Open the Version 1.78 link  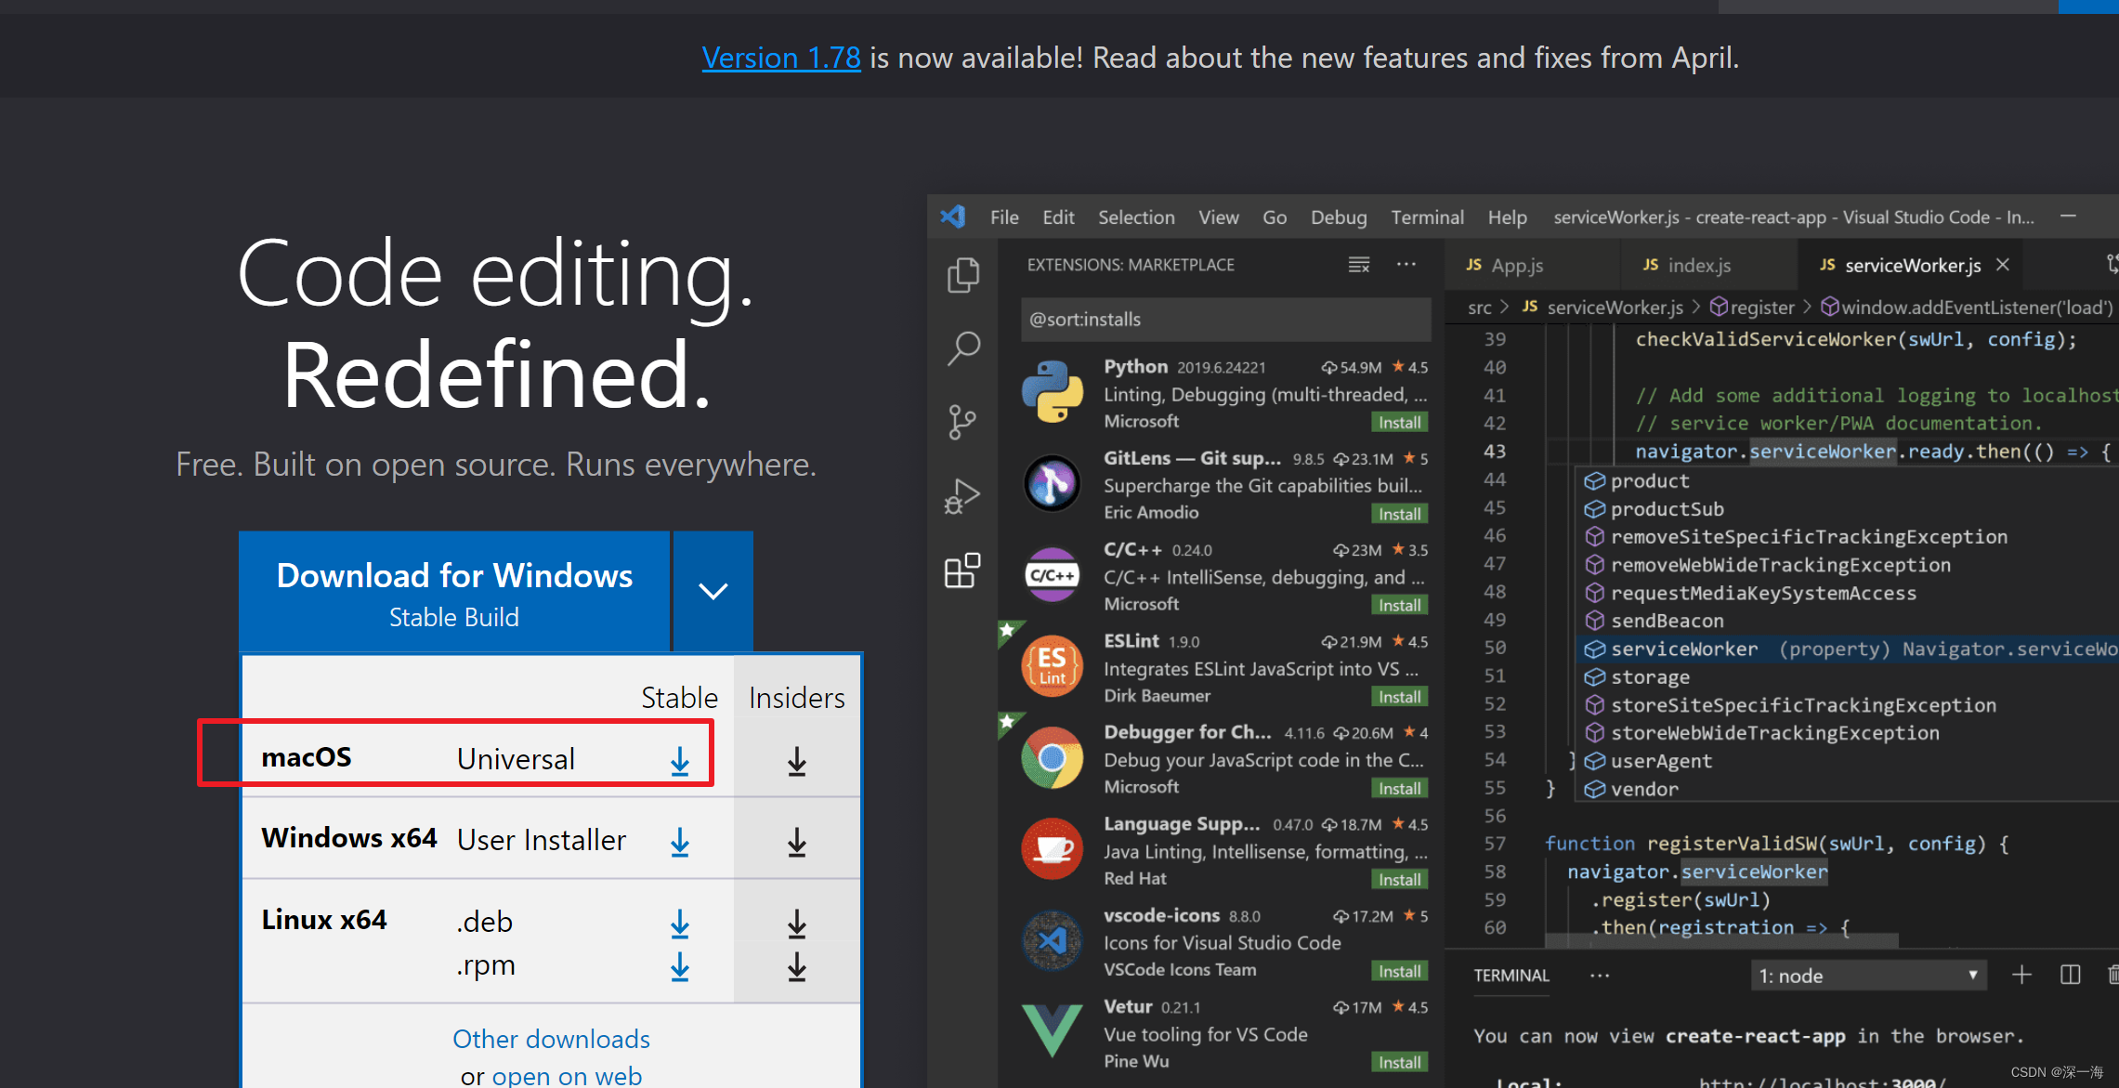point(780,58)
